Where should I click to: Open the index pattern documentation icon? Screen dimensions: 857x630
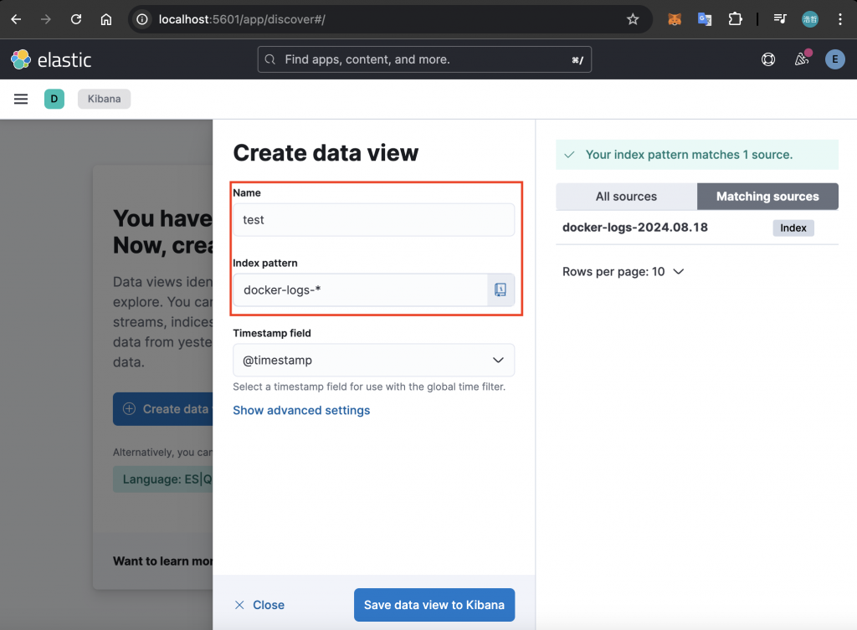(x=500, y=289)
